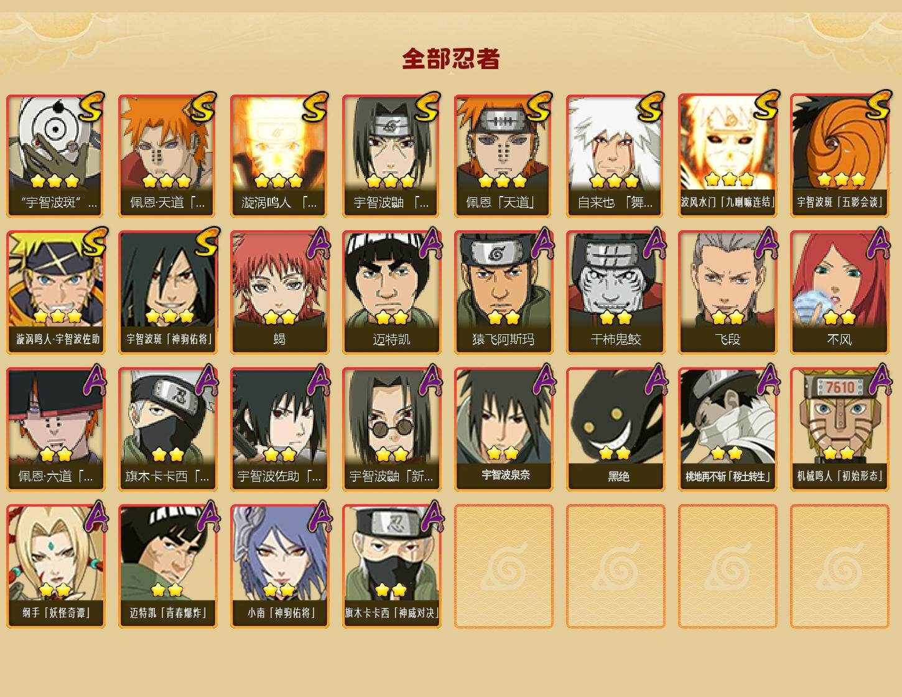Click the 全部忍者 heading

[451, 58]
